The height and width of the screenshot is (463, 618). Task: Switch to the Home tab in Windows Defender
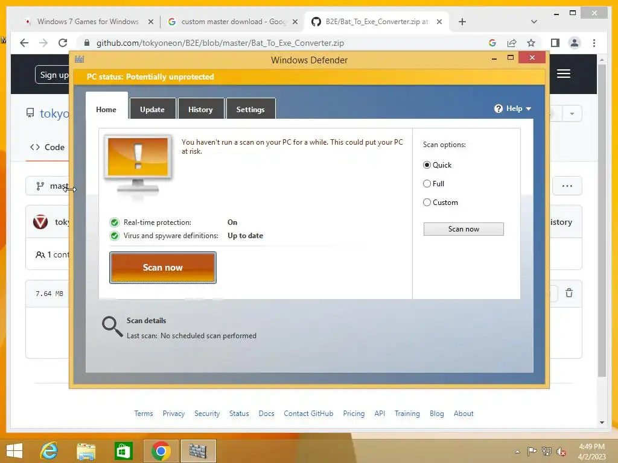(x=106, y=110)
